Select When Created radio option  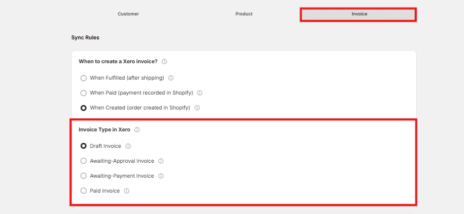click(x=84, y=108)
